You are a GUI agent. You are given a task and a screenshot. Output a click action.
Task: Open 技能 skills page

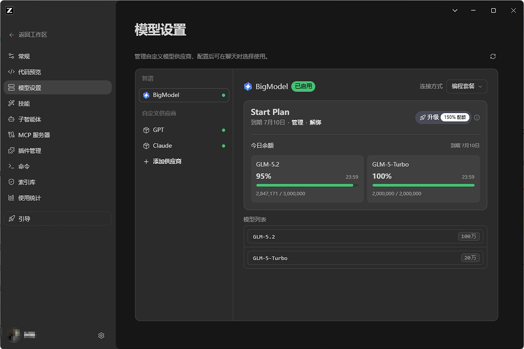(57, 103)
